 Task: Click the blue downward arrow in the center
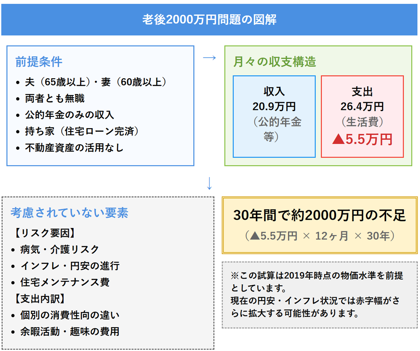[209, 184]
